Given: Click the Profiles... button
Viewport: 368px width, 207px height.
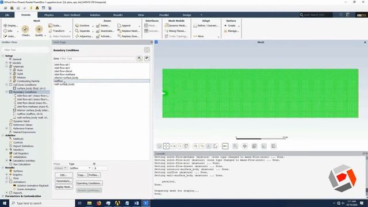Looking at the screenshot, I should [94, 175].
